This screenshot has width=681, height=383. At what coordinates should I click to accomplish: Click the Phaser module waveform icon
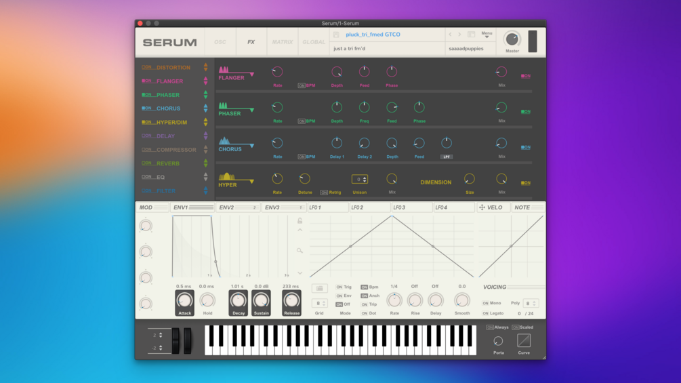(223, 106)
